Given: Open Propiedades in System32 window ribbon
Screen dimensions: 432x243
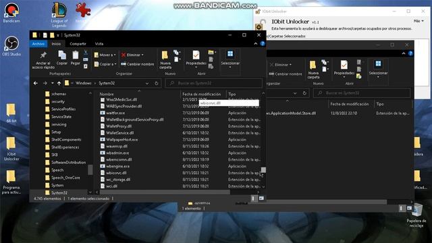Looking at the screenshot, I should pos(196,59).
